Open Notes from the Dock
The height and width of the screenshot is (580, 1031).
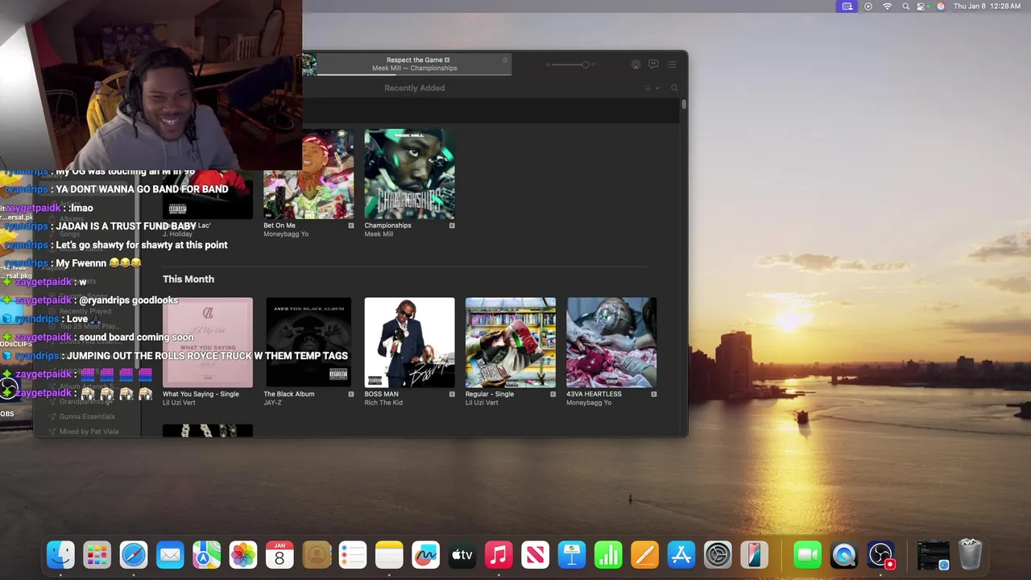[389, 554]
